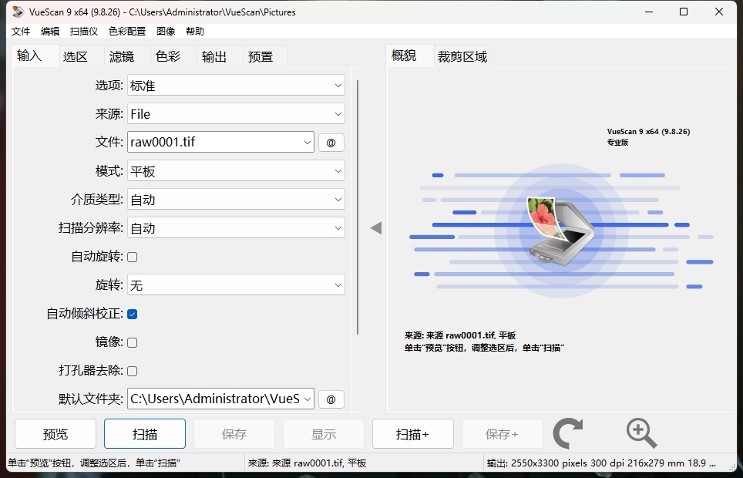
Task: Click the collapse panel triangle arrow
Action: tap(376, 228)
